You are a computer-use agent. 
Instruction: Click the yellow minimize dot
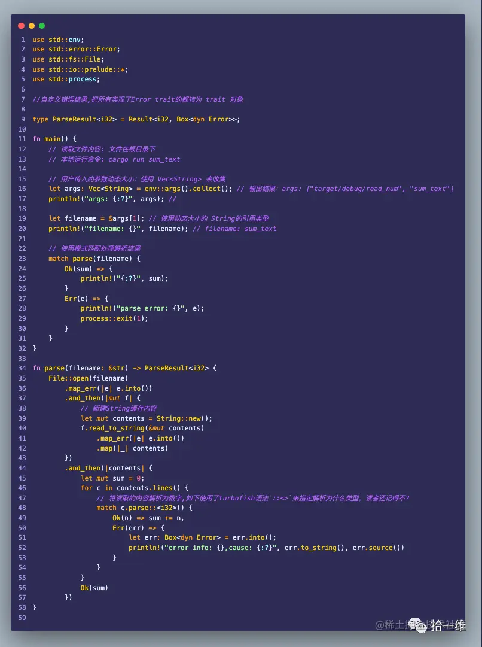point(32,26)
